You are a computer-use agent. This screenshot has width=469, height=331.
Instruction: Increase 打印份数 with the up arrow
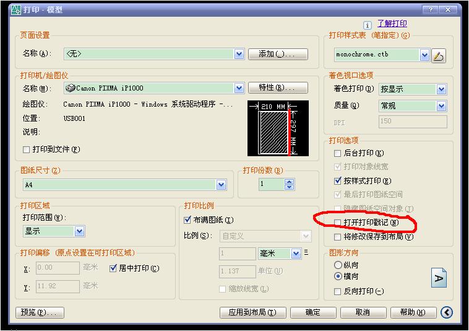[289, 182]
